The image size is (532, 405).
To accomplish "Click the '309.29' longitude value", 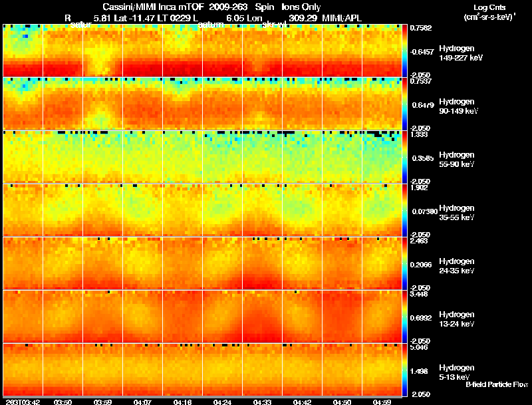I will tap(302, 19).
